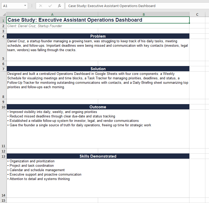
Task: Select row 9 header
Action: [3, 102]
